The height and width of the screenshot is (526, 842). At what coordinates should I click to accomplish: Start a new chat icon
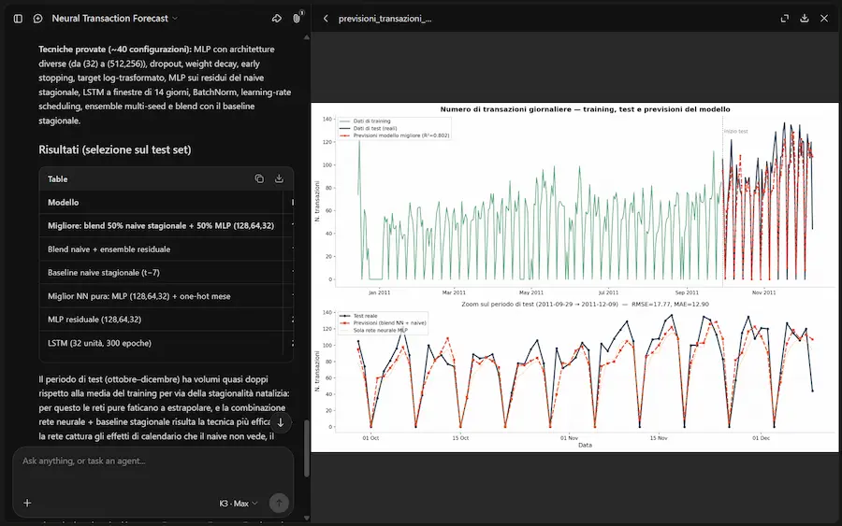(37, 19)
